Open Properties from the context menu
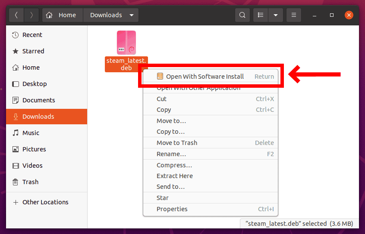 pos(172,209)
